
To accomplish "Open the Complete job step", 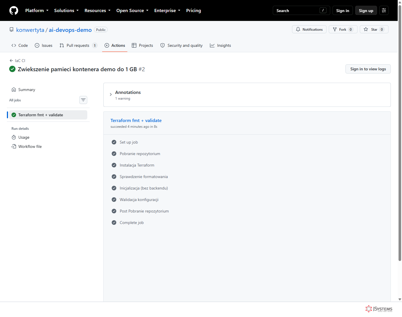I will click(132, 223).
